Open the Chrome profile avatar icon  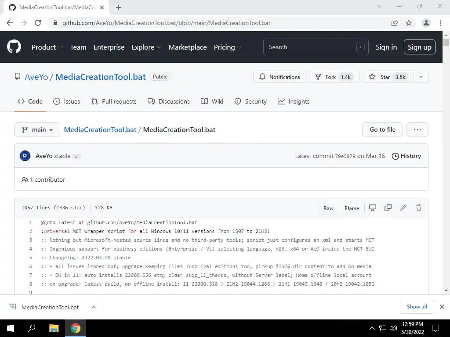point(426,23)
